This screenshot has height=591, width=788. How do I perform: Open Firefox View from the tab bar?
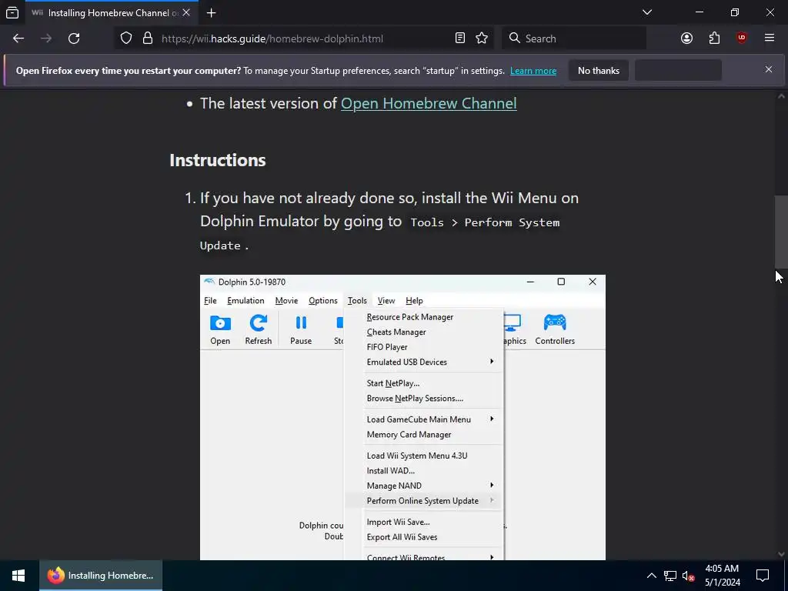(x=12, y=12)
